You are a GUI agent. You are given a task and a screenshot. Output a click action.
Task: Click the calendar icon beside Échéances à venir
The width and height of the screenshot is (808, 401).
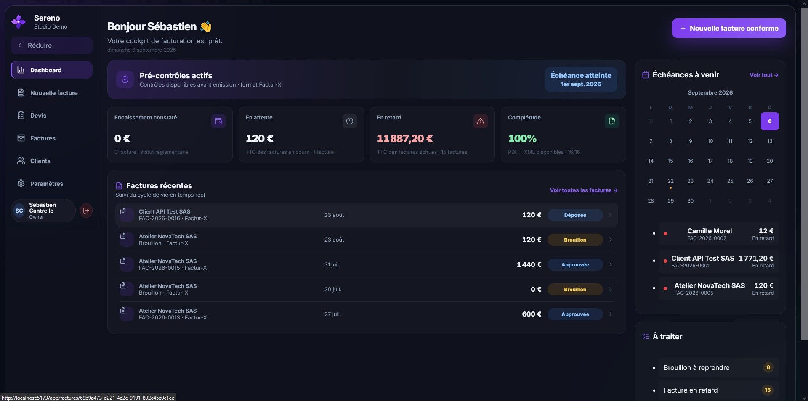(646, 75)
